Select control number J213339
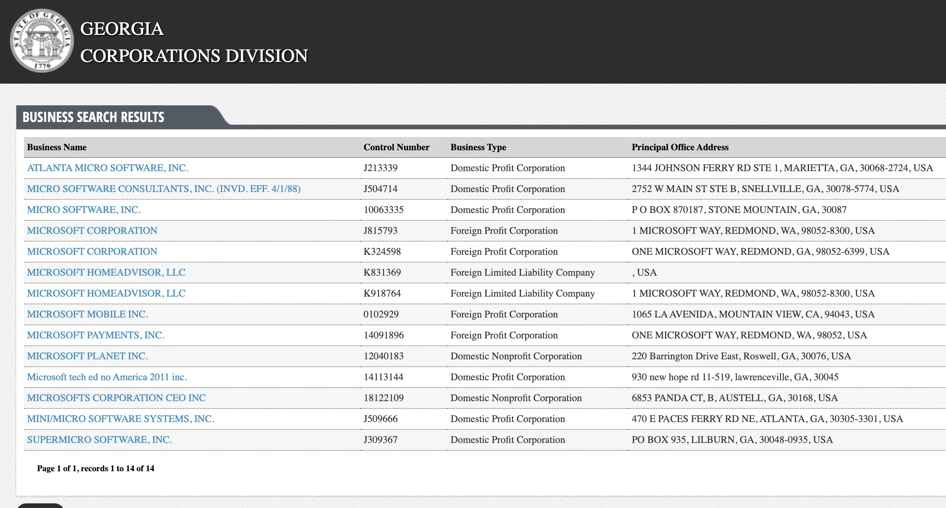 [380, 168]
